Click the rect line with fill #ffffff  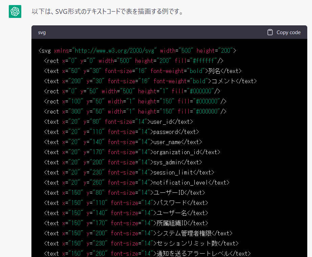point(134,61)
